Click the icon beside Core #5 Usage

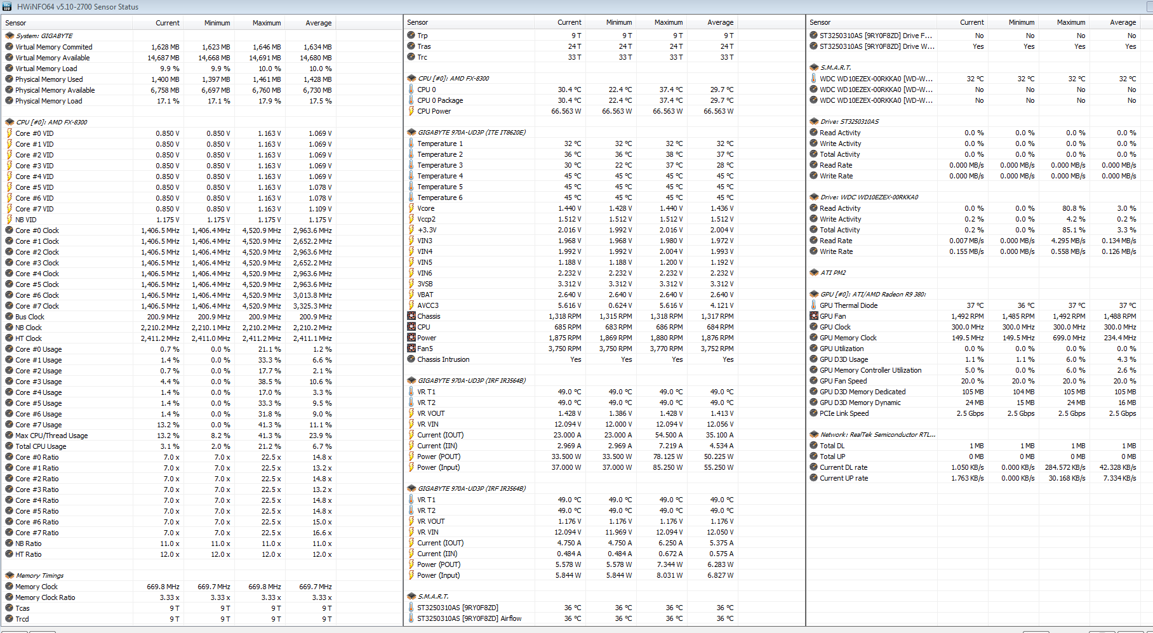click(9, 403)
